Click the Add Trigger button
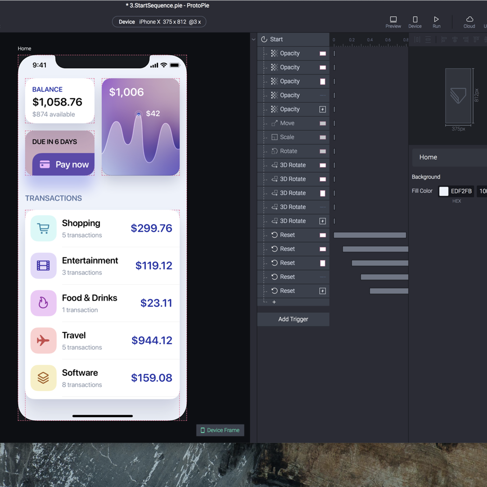 coord(293,319)
